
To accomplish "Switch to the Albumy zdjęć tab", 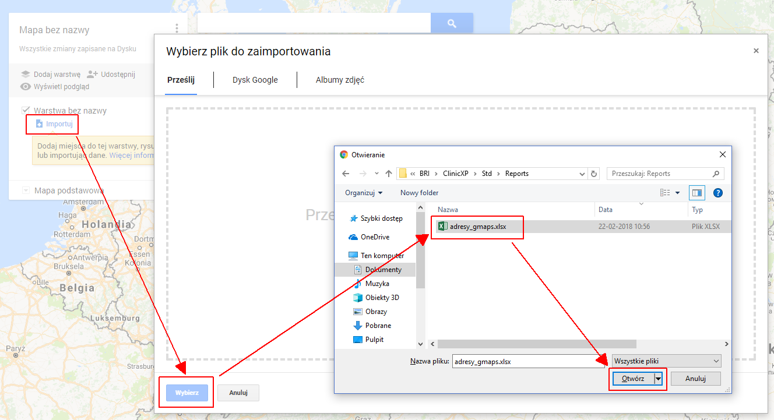I will click(x=340, y=80).
